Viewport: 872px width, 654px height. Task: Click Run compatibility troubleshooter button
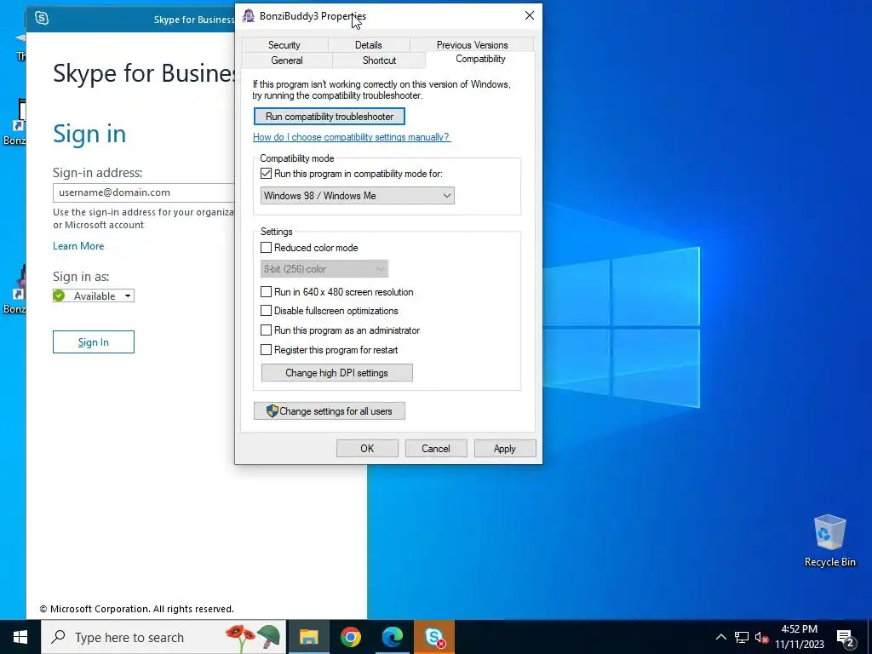(330, 116)
